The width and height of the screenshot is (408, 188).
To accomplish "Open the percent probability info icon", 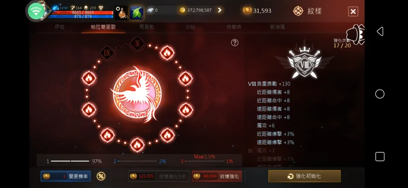I will 101,176.
